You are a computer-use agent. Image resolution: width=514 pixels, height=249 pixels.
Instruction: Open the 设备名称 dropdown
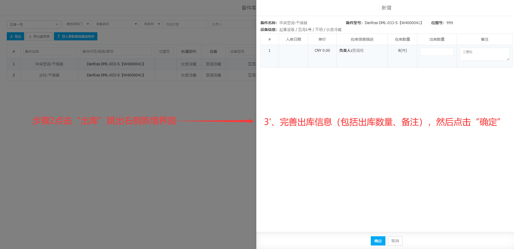(x=115, y=24)
